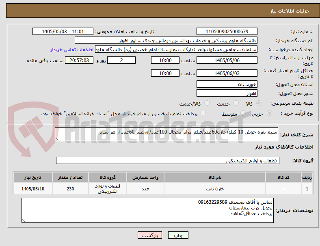Click the description textarea resize handle

[x=57, y=139]
